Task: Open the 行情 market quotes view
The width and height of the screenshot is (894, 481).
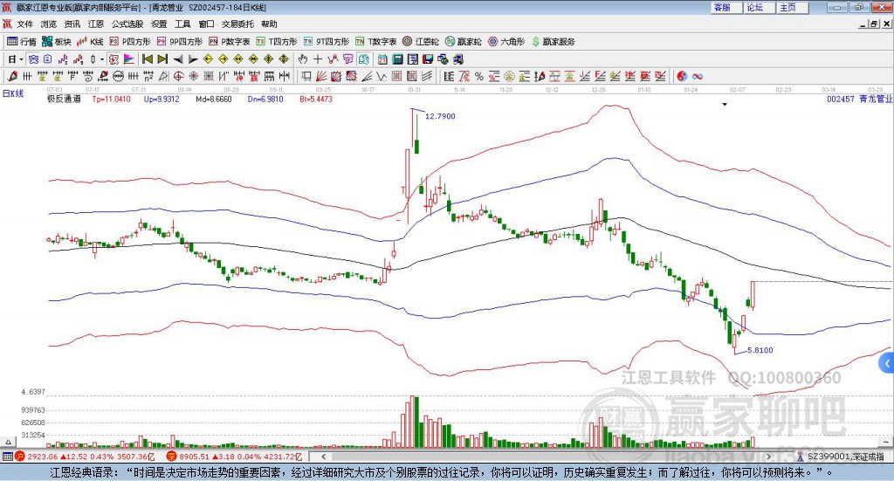Action: (x=22, y=42)
